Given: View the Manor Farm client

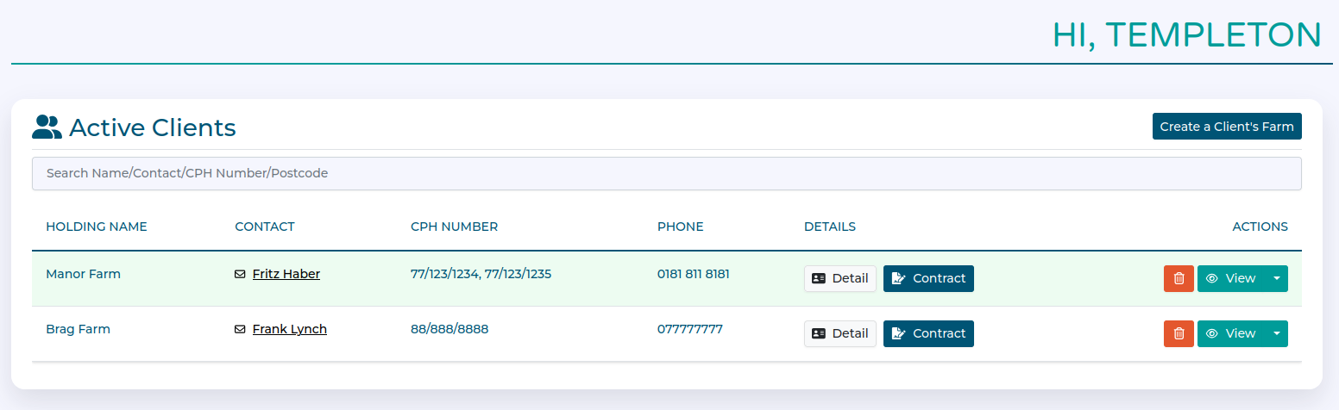Looking at the screenshot, I should tap(1231, 278).
